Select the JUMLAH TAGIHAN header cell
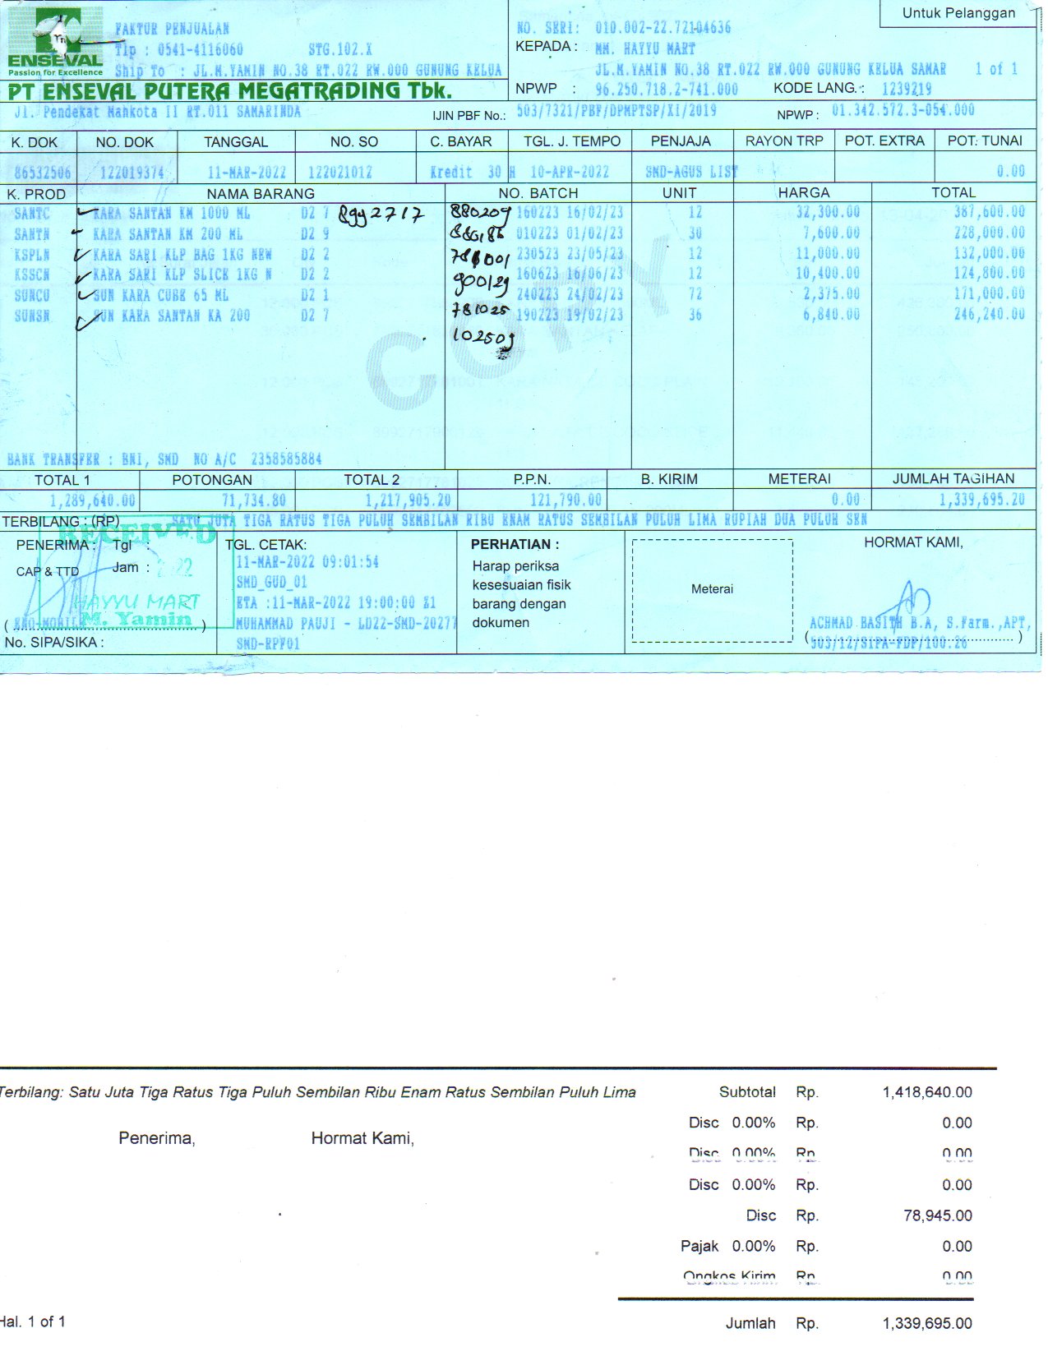The width and height of the screenshot is (1048, 1356). 953,478
